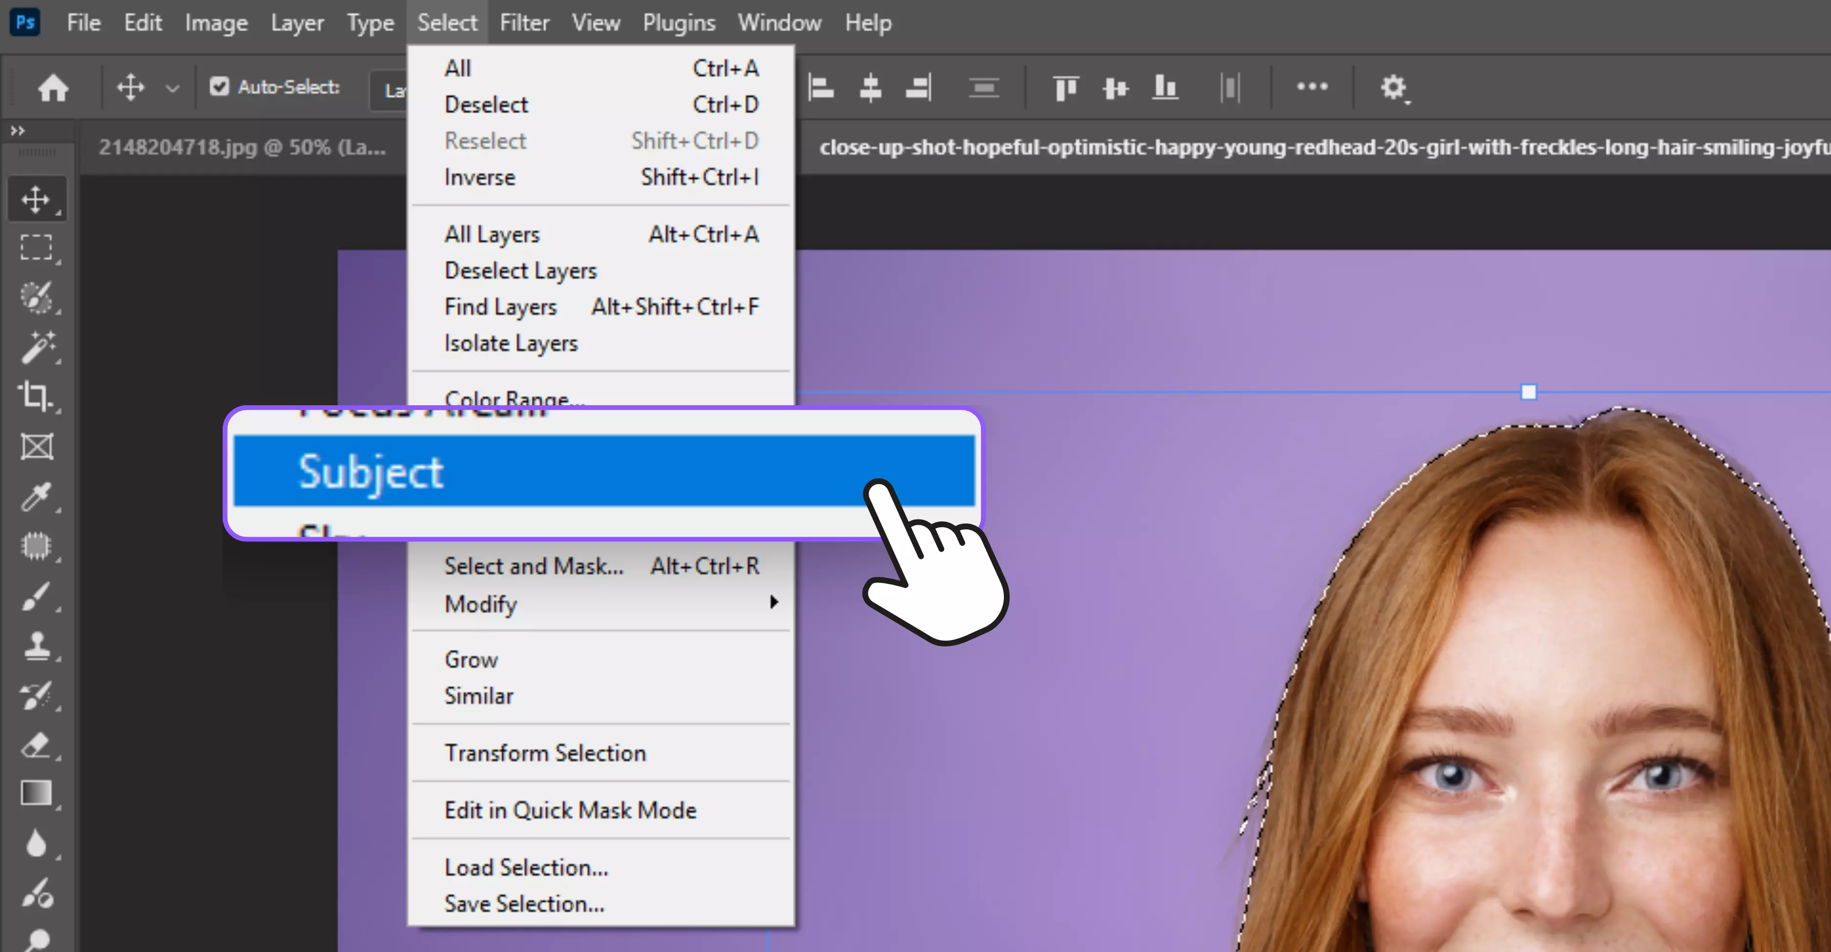Open the Filter menu
The width and height of the screenshot is (1831, 952).
coord(524,22)
